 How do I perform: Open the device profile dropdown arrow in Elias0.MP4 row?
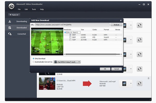(131, 84)
